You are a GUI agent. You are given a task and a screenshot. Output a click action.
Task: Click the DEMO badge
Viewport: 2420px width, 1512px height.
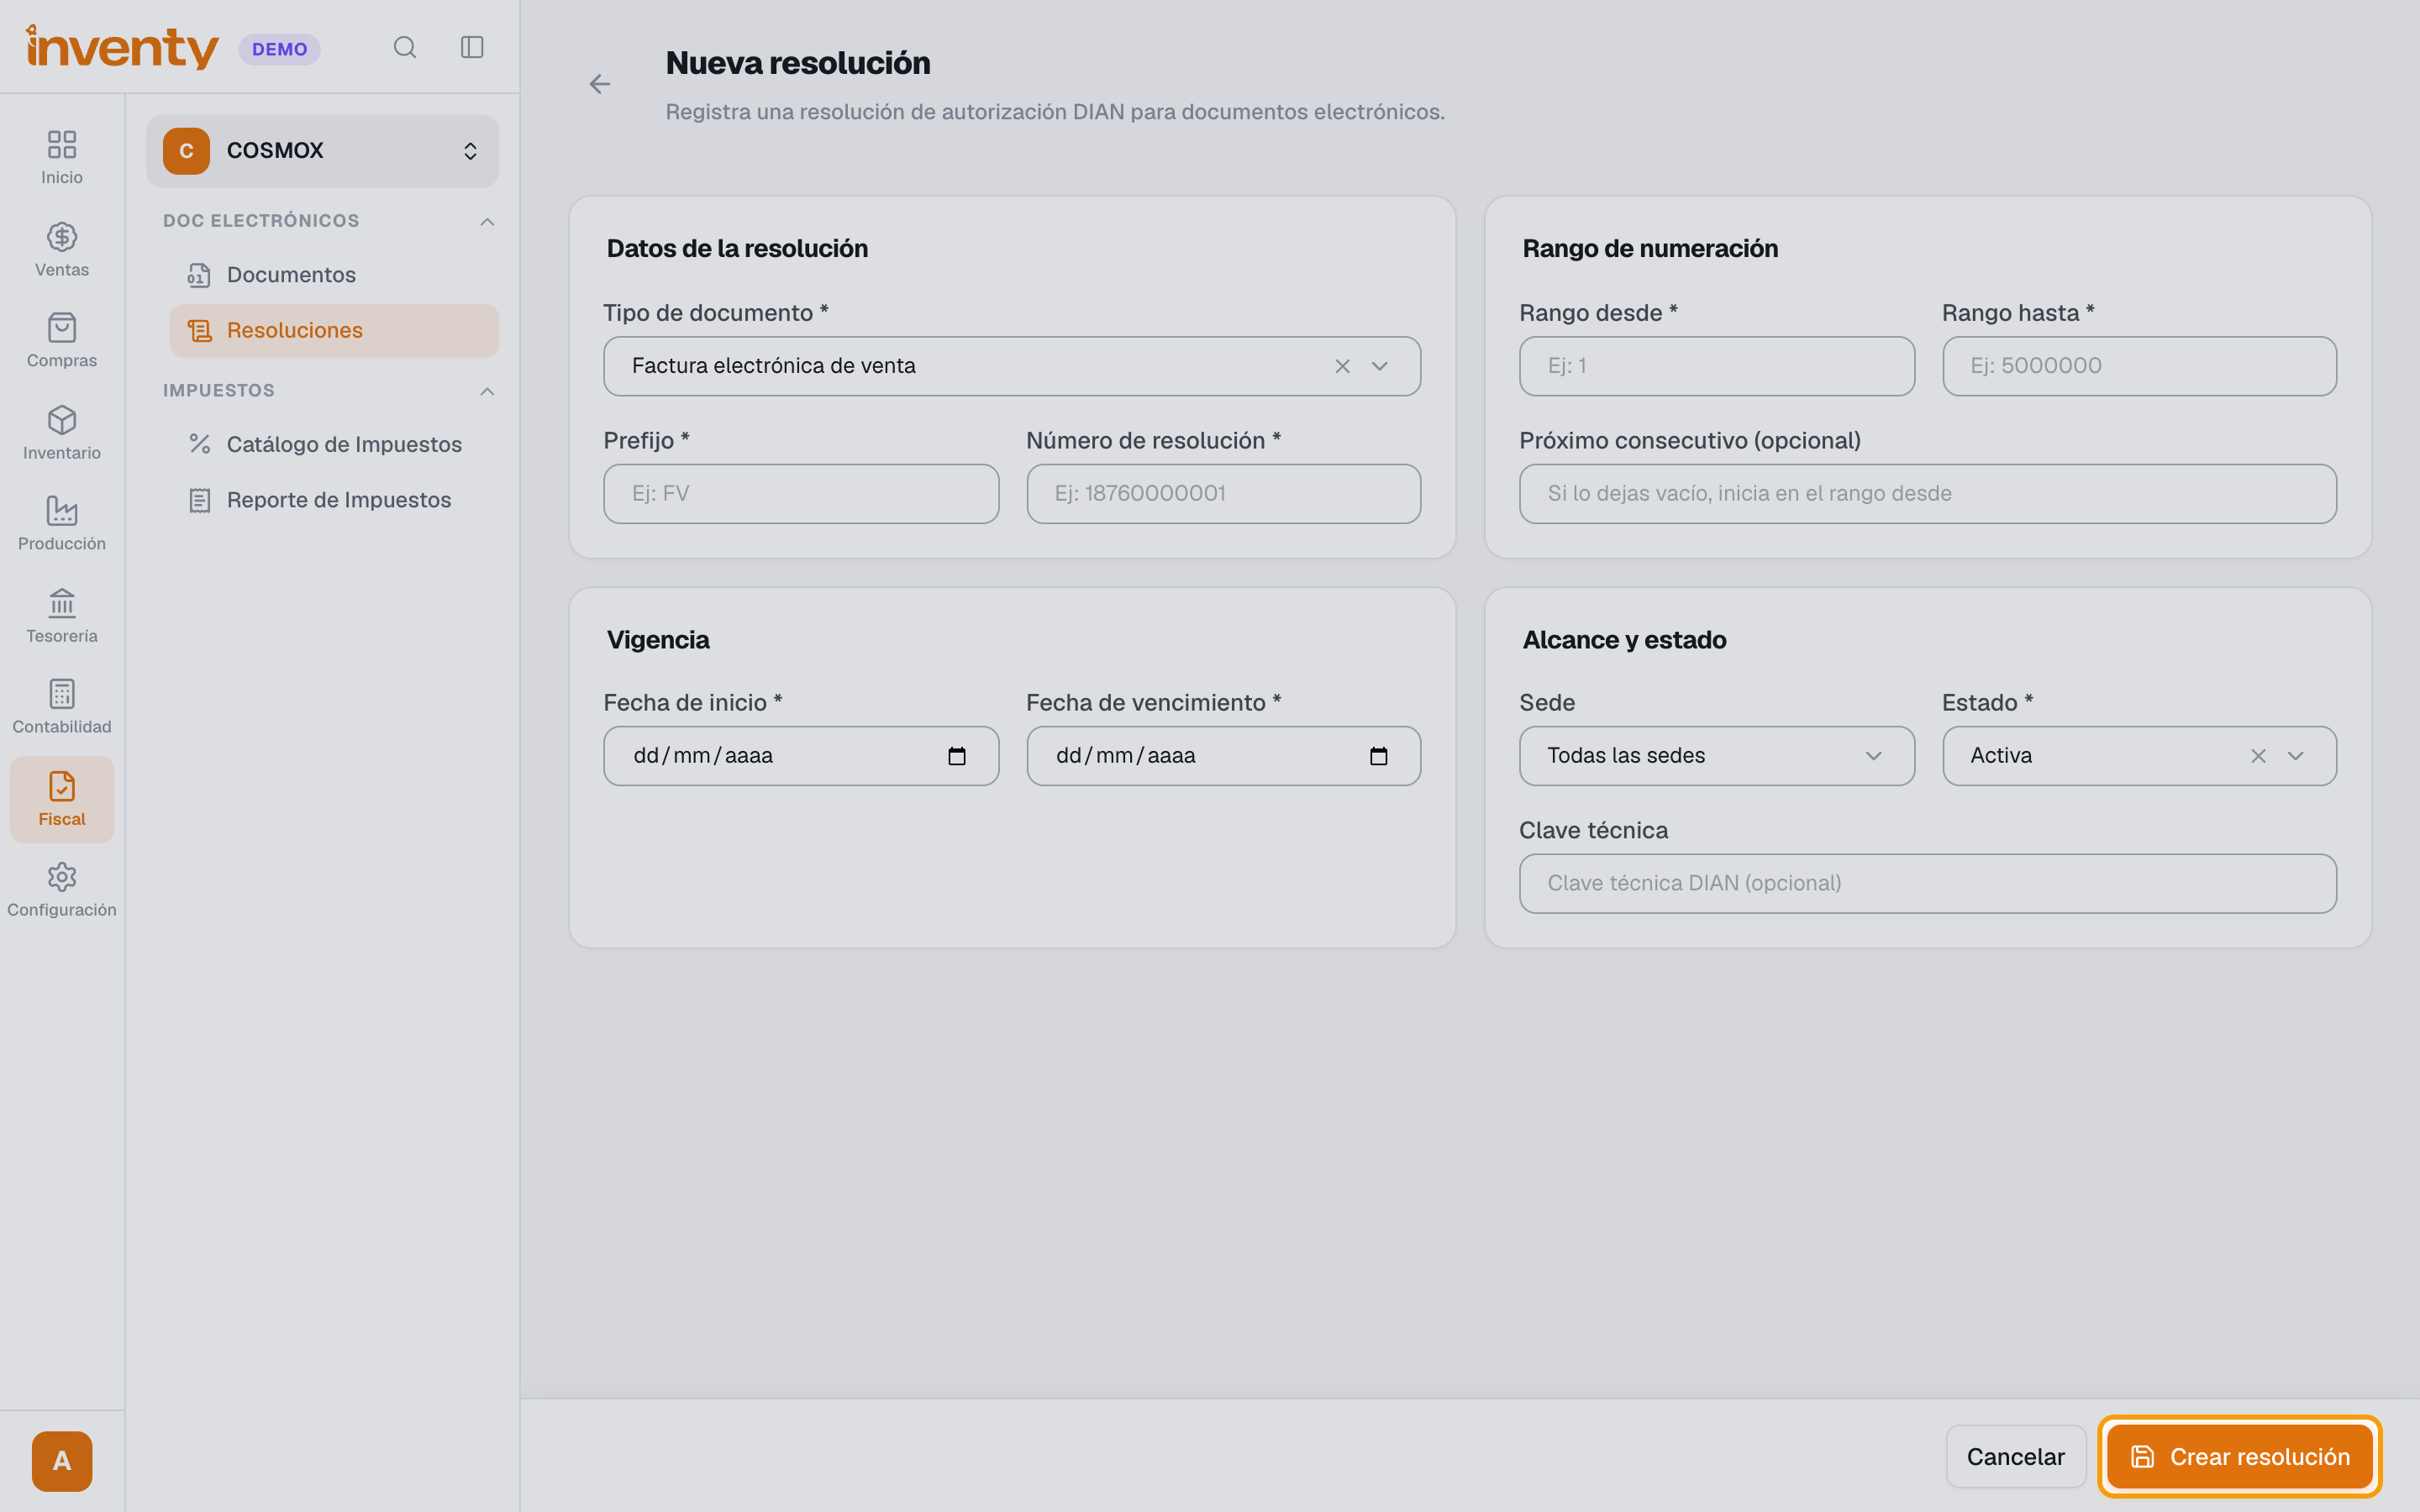click(x=279, y=49)
